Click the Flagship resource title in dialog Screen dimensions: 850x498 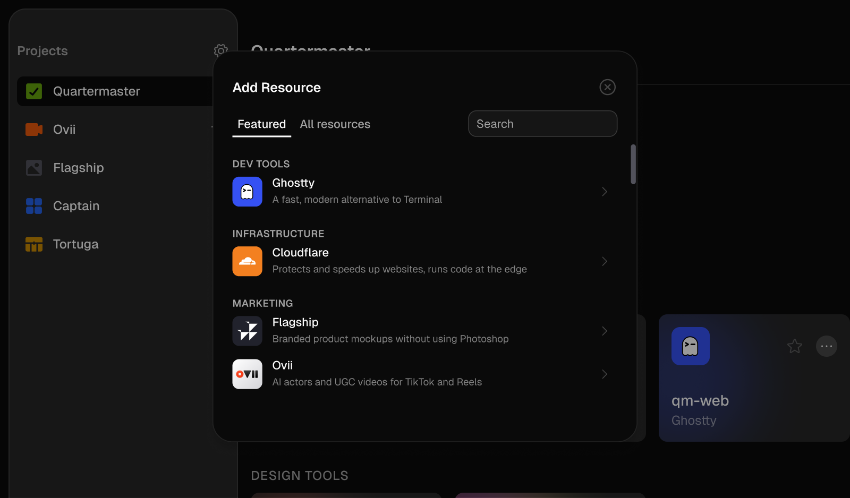click(x=295, y=322)
